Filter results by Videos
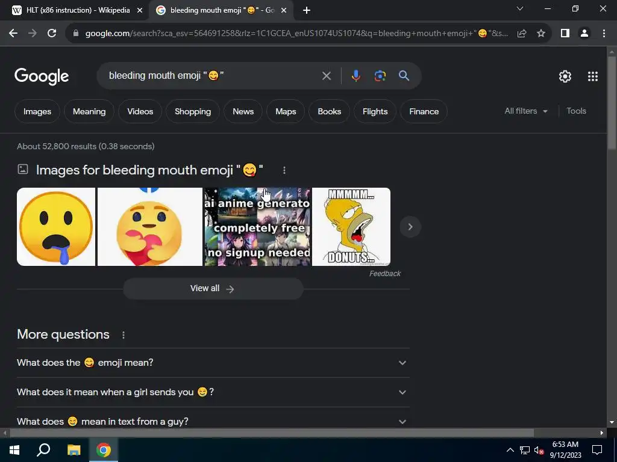This screenshot has width=617, height=462. (x=140, y=111)
